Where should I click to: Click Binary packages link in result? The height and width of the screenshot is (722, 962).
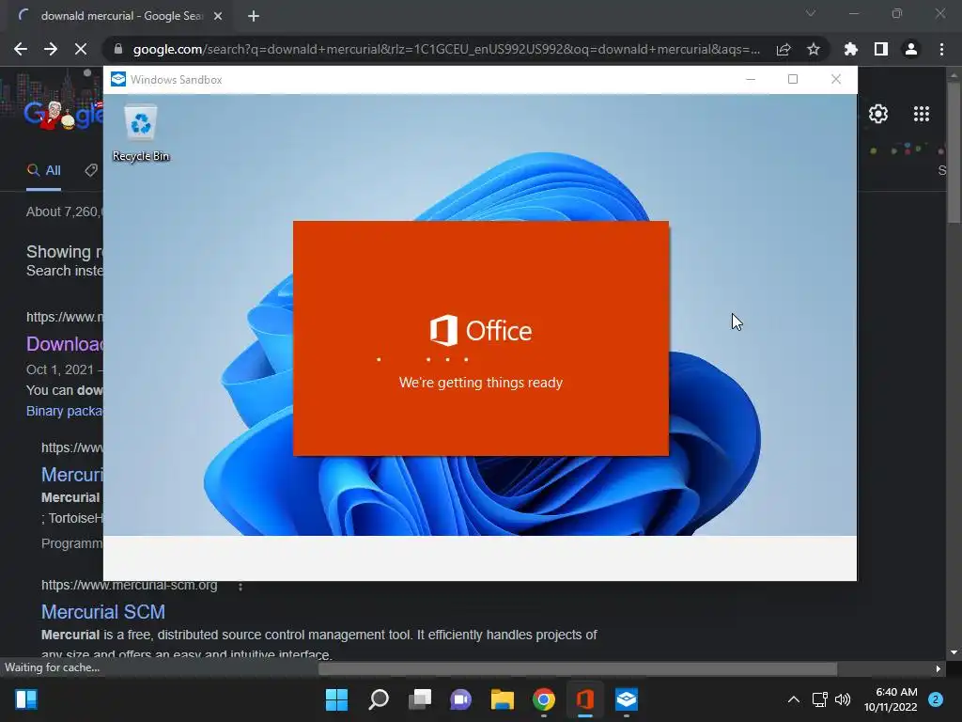pos(65,411)
